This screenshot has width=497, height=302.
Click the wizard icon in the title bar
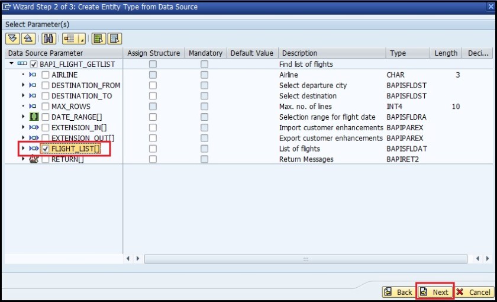point(7,7)
